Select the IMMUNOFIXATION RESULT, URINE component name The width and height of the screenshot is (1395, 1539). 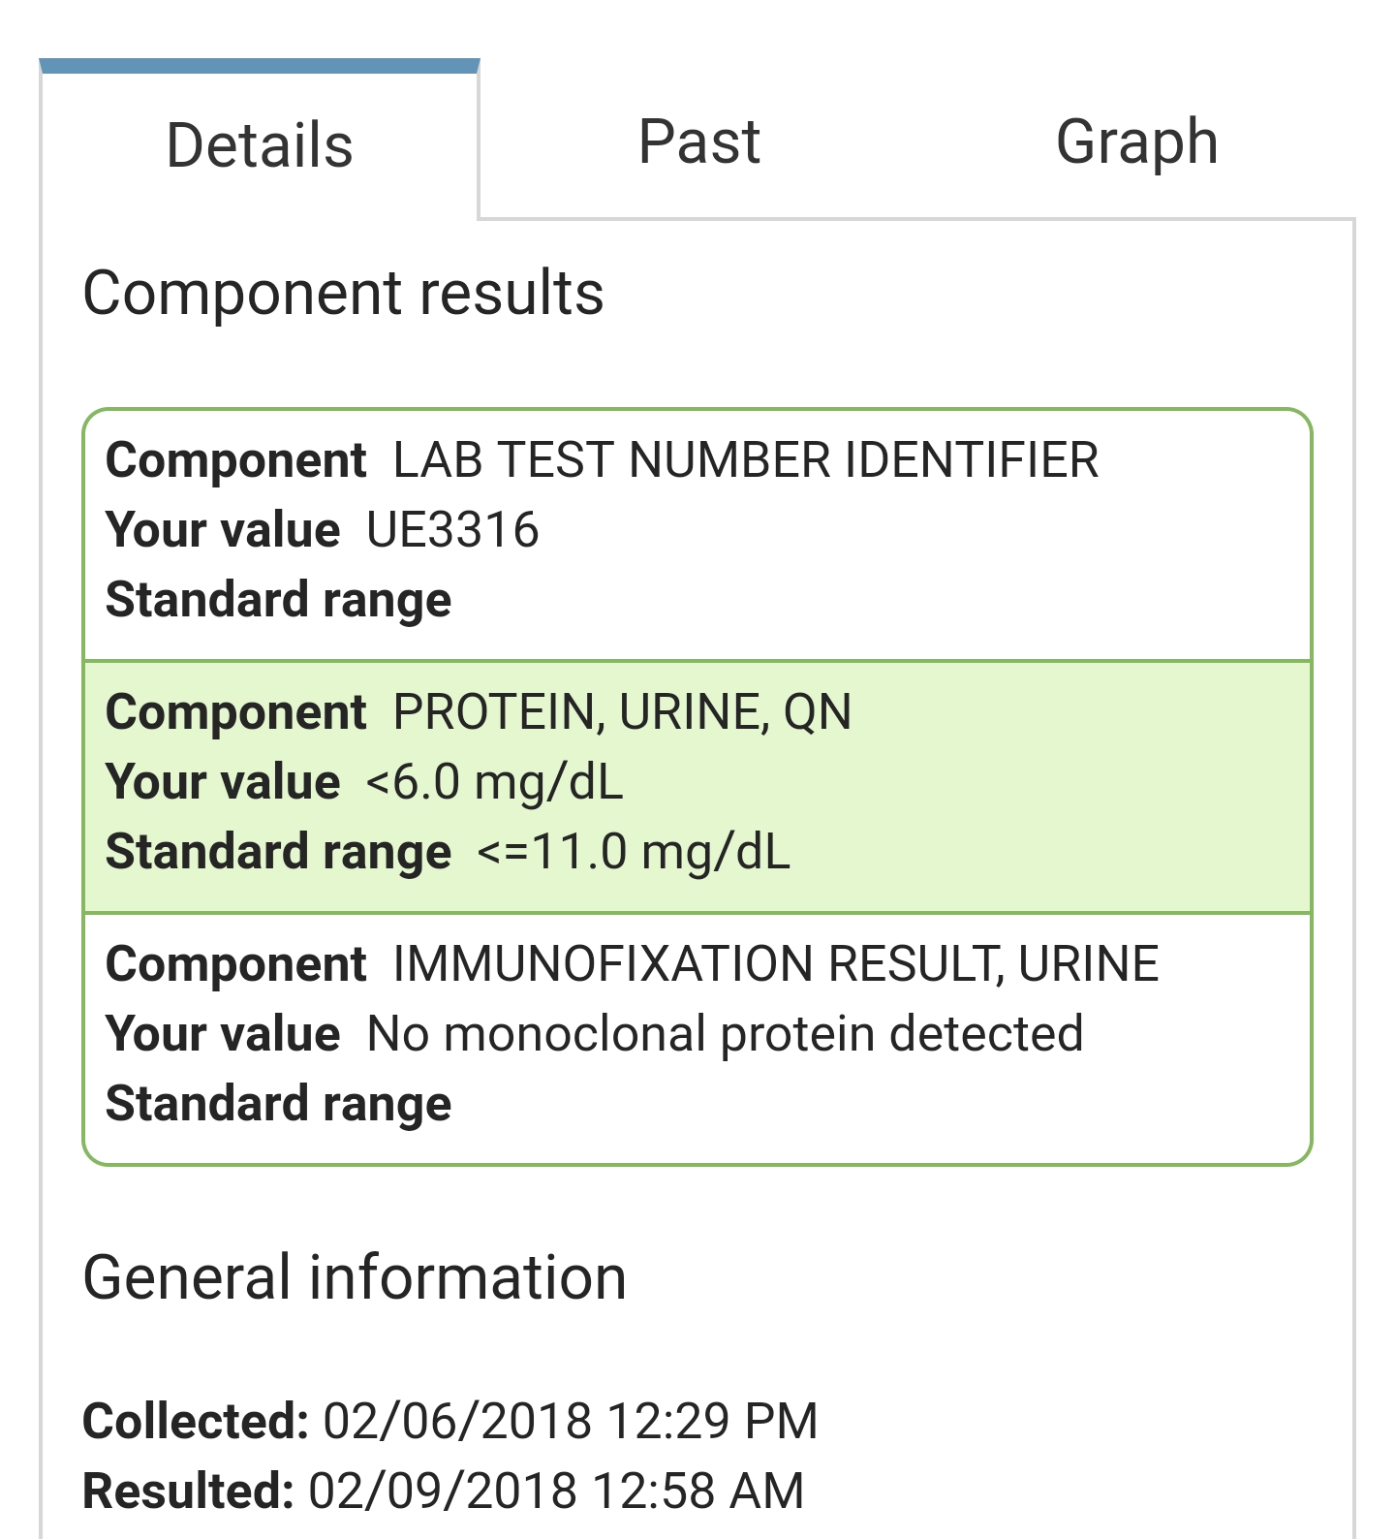[x=775, y=964]
